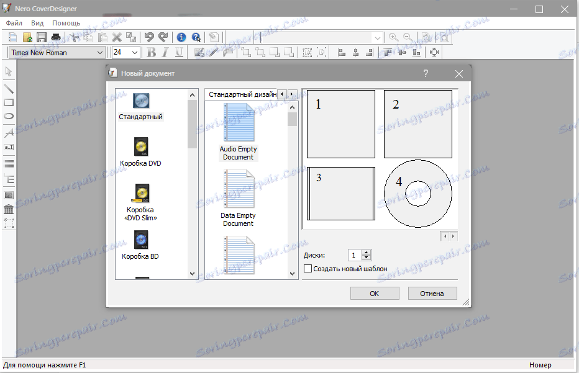Select the Artistic text tool
The height and width of the screenshot is (373, 579).
coord(9,133)
